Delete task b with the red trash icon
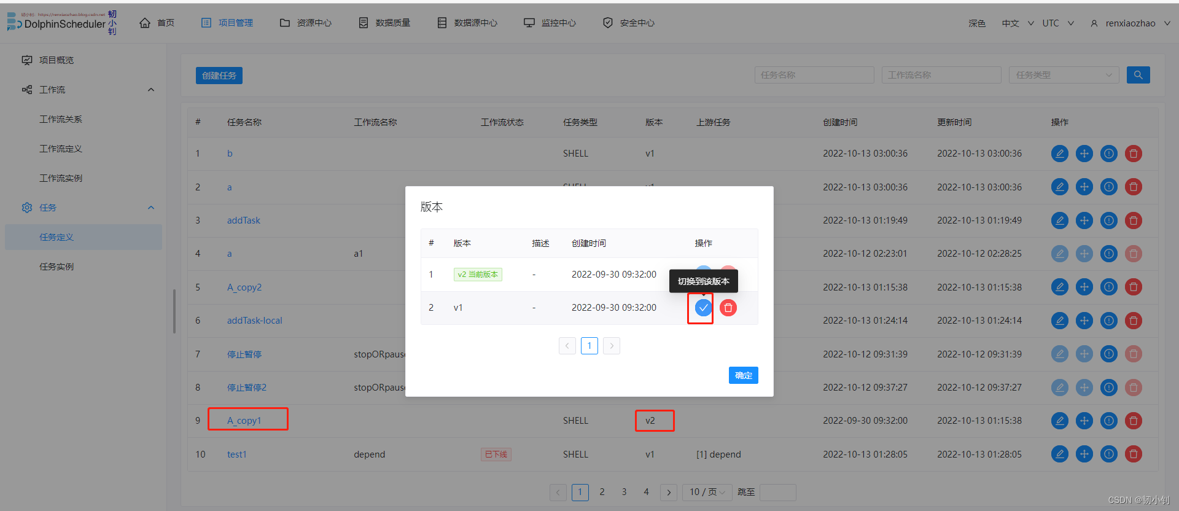The image size is (1179, 511). coord(1134,154)
